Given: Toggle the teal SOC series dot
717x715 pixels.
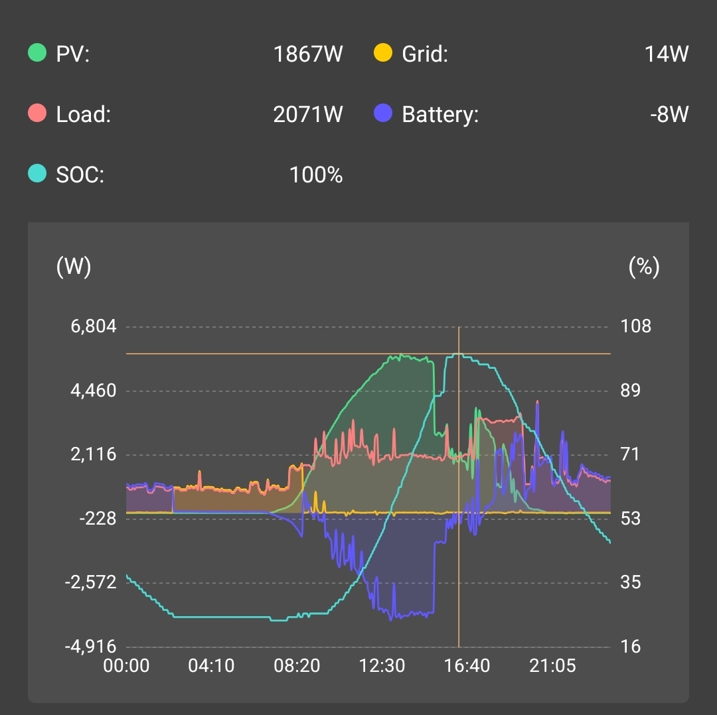Looking at the screenshot, I should click(x=37, y=173).
